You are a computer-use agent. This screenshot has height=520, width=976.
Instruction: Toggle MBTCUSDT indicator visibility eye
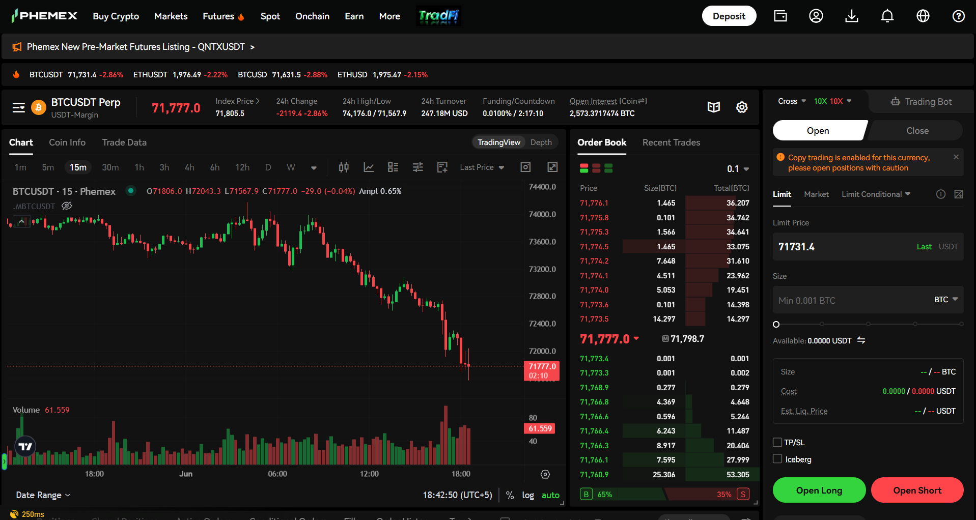coord(67,206)
